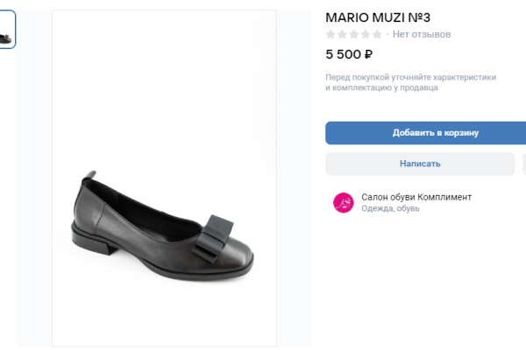Viewport: 526px width, 350px height.
Task: Click the white area beneath the shoe
Action: (x=164, y=311)
